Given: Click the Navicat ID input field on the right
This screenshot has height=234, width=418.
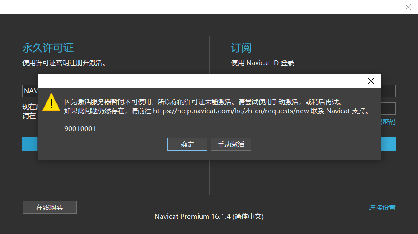Looking at the screenshot, I should (x=388, y=91).
